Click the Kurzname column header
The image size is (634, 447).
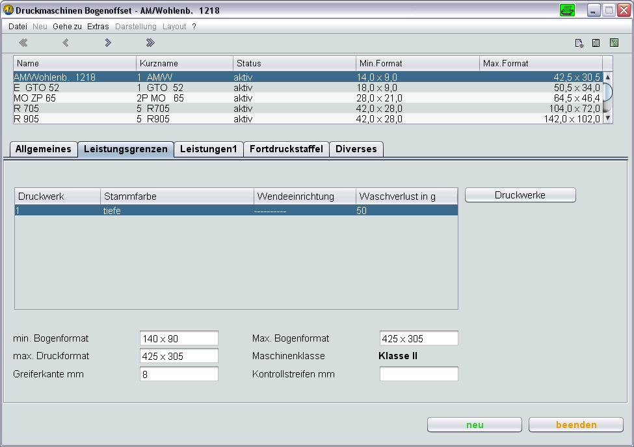point(185,64)
